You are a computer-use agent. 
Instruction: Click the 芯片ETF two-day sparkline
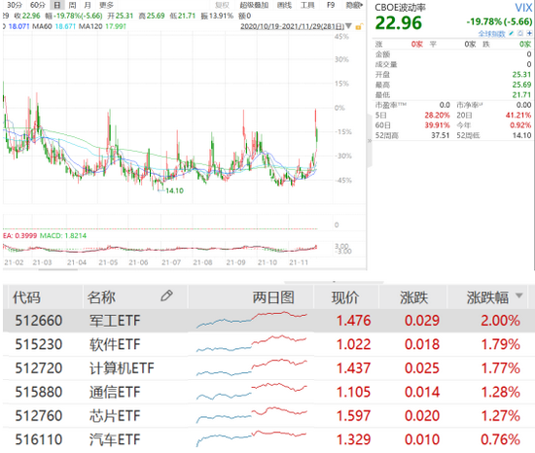pyautogui.click(x=252, y=415)
